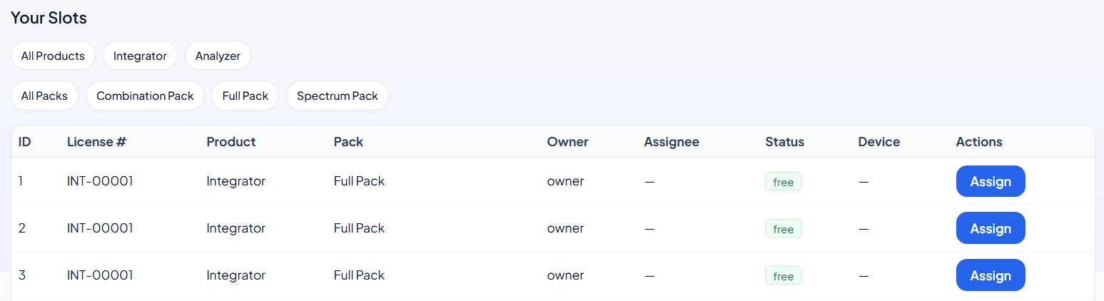Click the Status column header

coord(784,142)
